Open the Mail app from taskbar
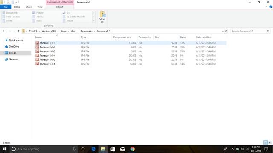Screen dimensions: 273x153 coord(122,149)
